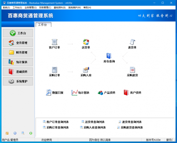177x143 pixels.
Task: Open 客户资料 red book icon
Action: [126, 93]
